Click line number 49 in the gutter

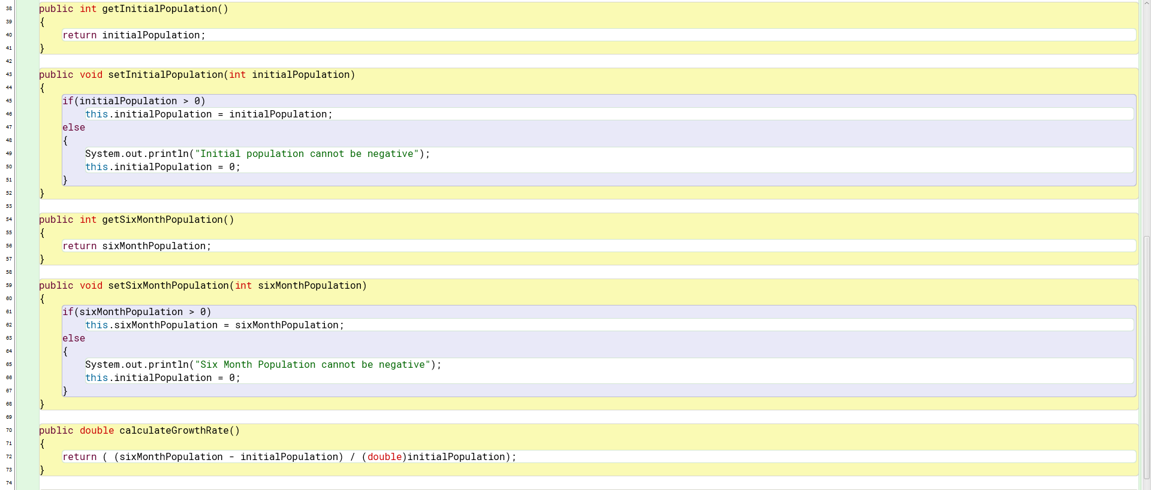click(9, 153)
